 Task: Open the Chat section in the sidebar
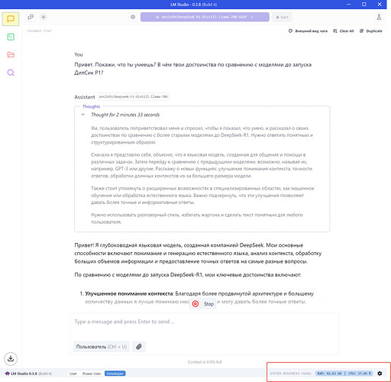pyautogui.click(x=11, y=19)
